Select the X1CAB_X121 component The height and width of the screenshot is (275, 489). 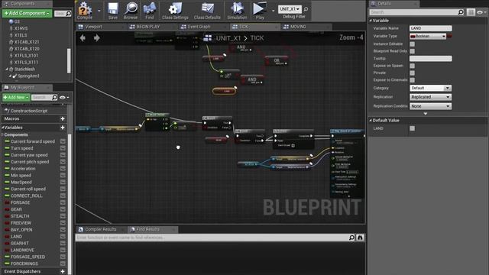[x=27, y=42]
